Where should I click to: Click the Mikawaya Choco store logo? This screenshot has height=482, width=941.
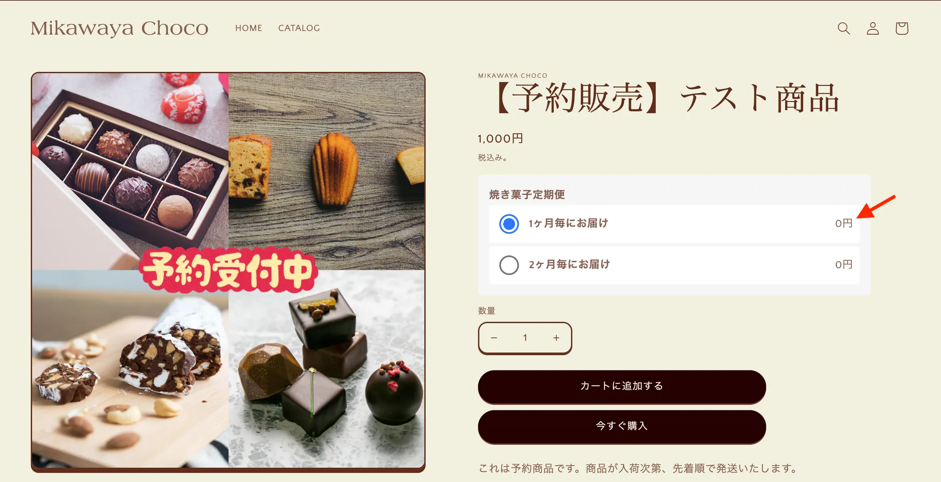pyautogui.click(x=119, y=28)
